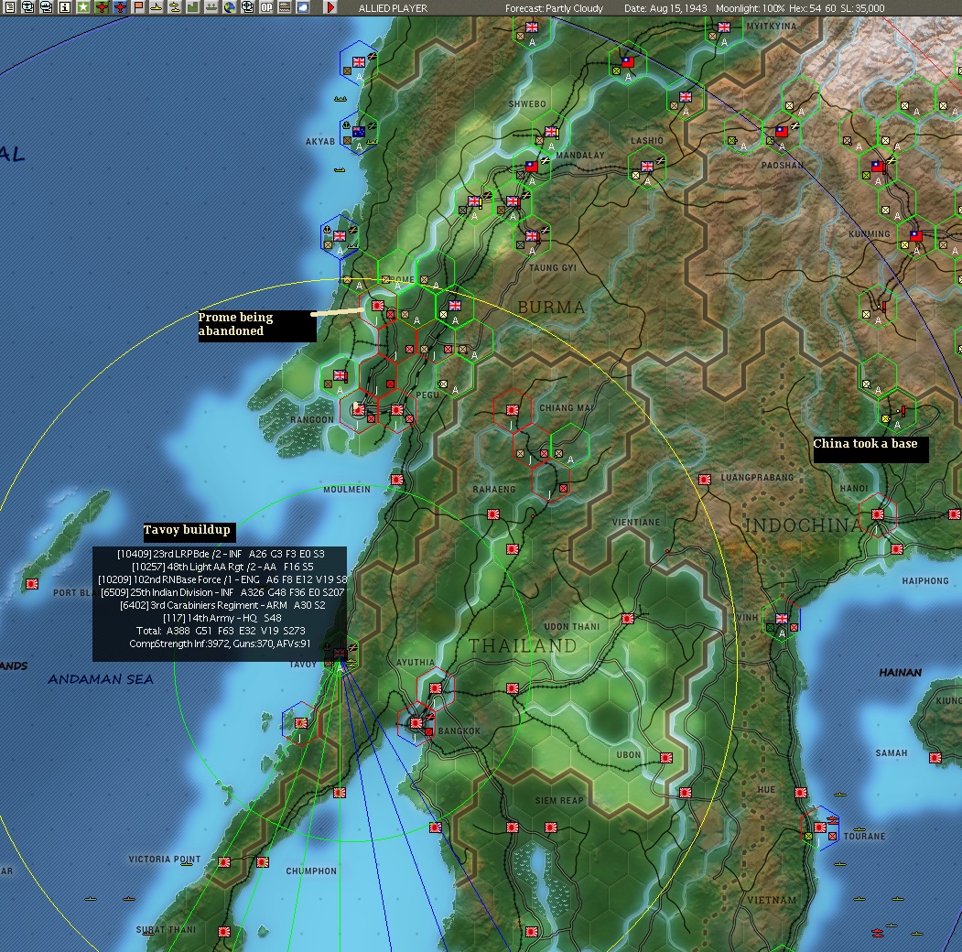Select the Chinese unit at Paoshan
962x952 pixels.
pyautogui.click(x=782, y=132)
